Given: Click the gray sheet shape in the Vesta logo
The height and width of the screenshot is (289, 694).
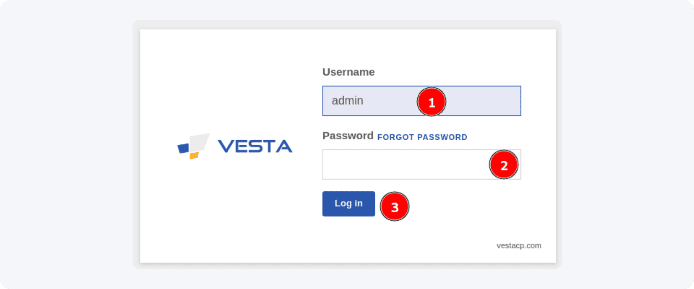Looking at the screenshot, I should coord(200,142).
